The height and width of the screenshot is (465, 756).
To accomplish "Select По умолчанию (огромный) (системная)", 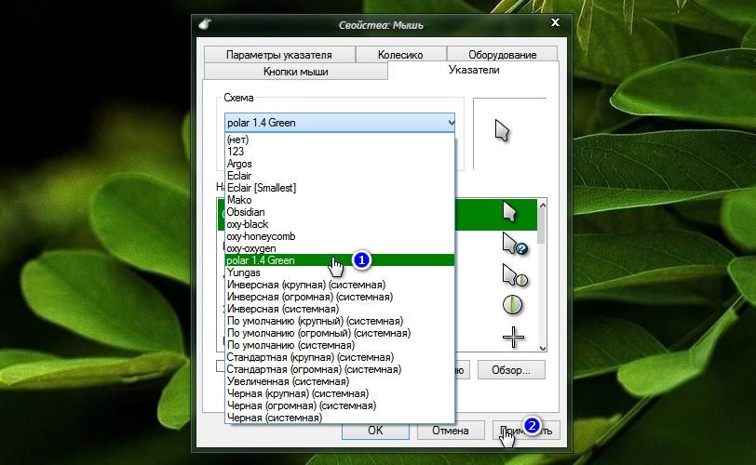I will coord(340,333).
